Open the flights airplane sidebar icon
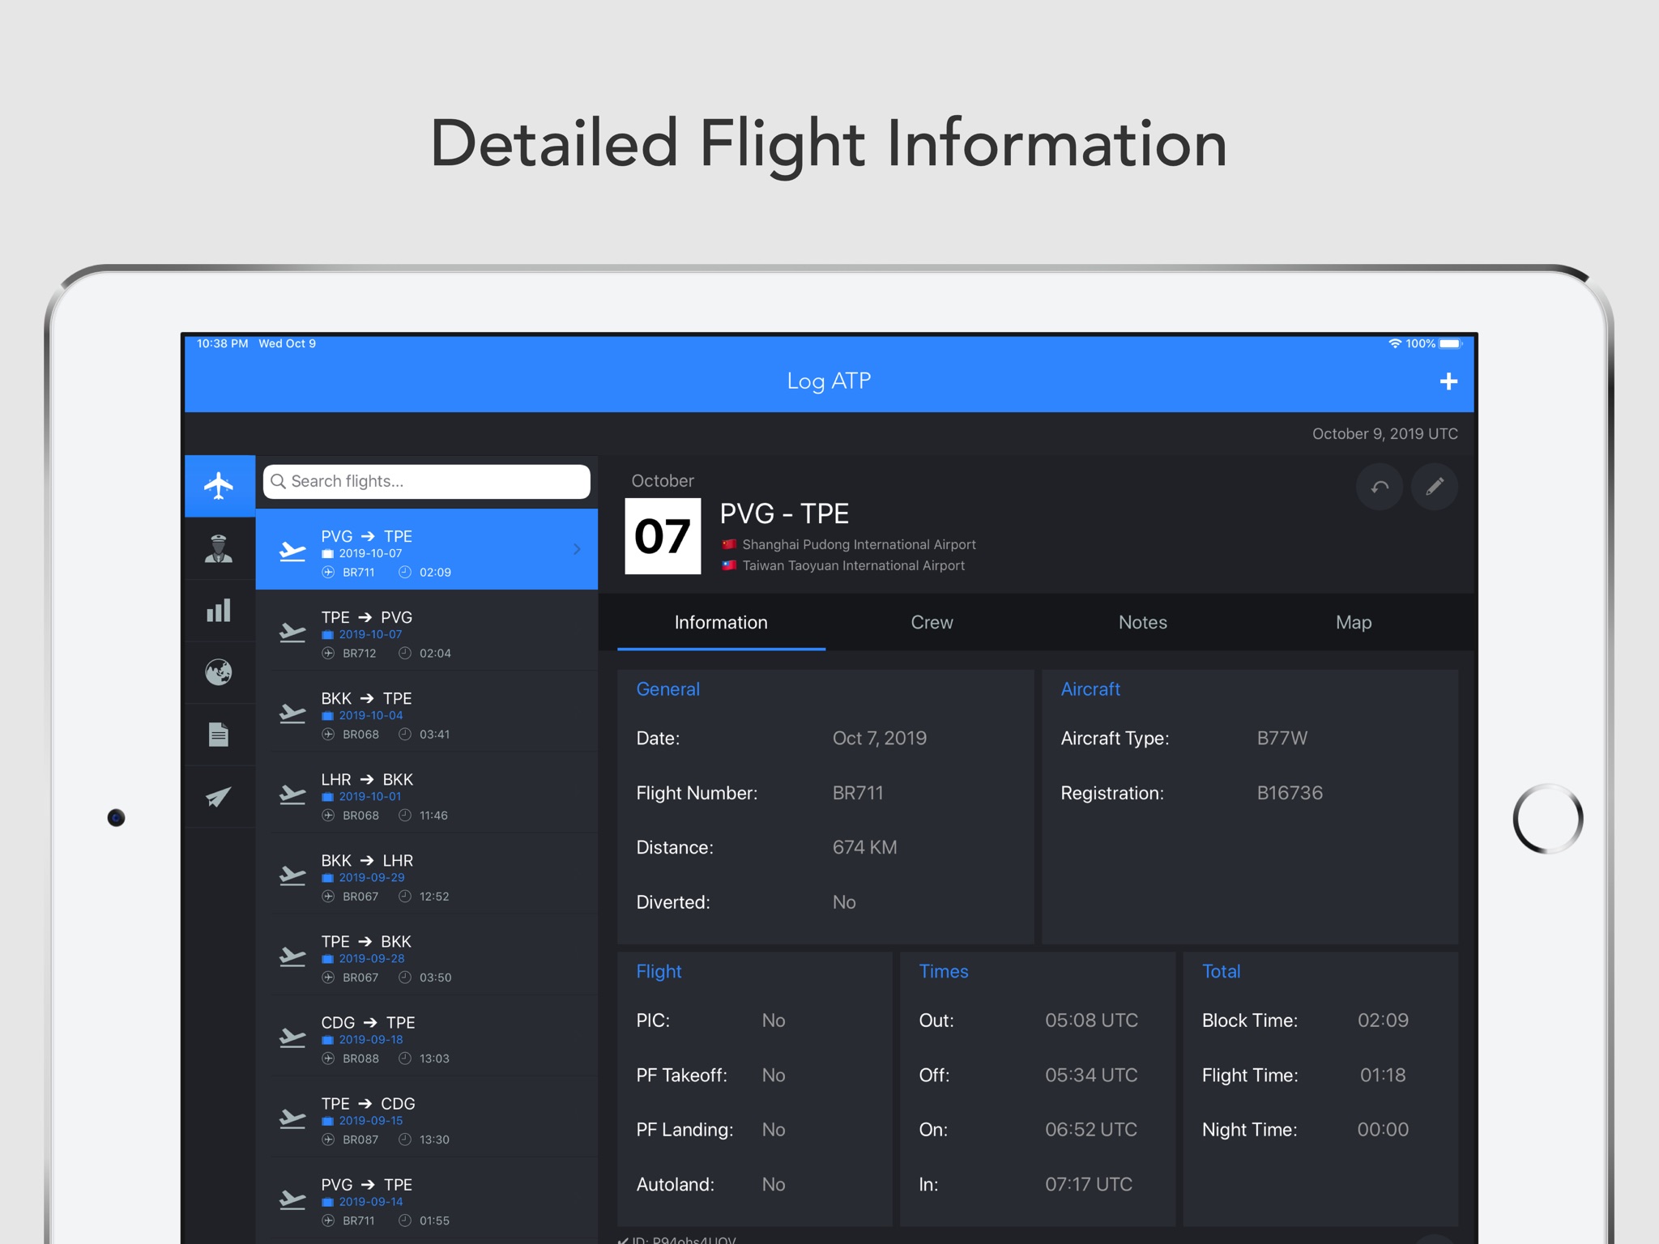Screen dimensions: 1659x1244 tap(219, 486)
